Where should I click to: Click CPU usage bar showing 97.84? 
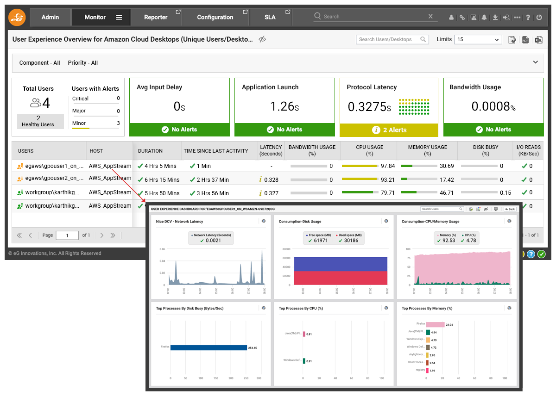[360, 166]
